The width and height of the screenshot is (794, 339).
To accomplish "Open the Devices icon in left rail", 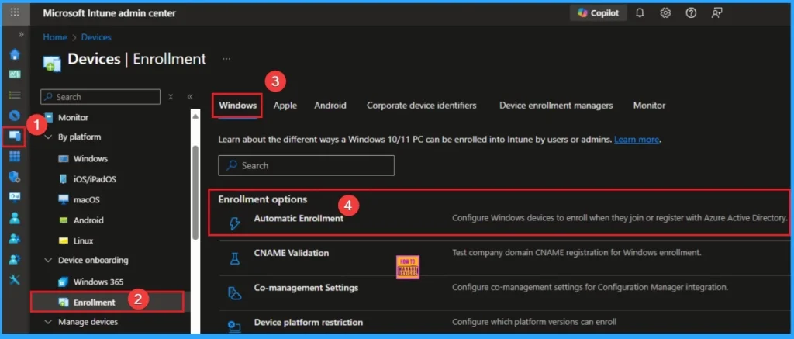I will coord(15,136).
